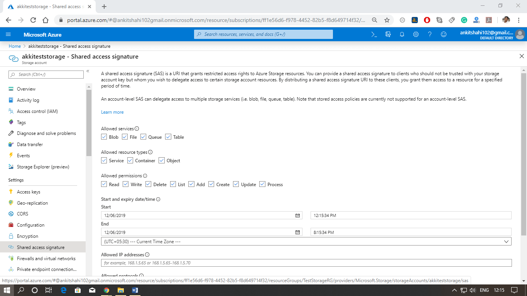
Task: Open Task View on the taskbar
Action: (x=48, y=290)
